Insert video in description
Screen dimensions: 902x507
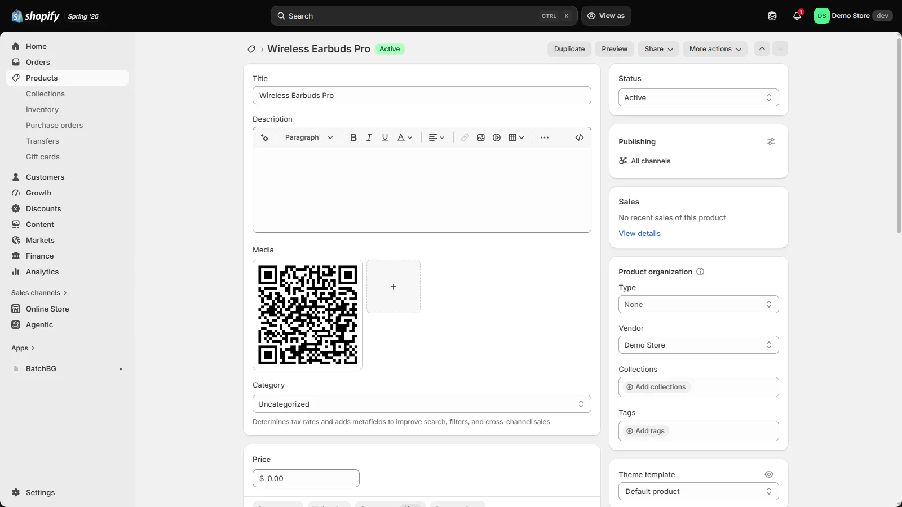[x=497, y=137]
